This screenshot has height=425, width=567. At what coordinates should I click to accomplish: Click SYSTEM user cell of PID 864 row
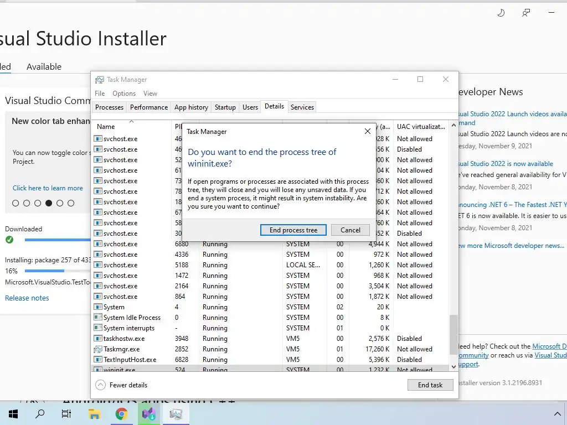pyautogui.click(x=297, y=297)
